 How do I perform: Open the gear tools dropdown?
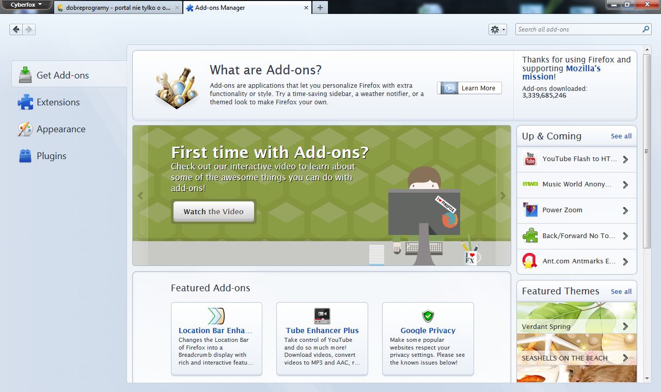coord(497,29)
